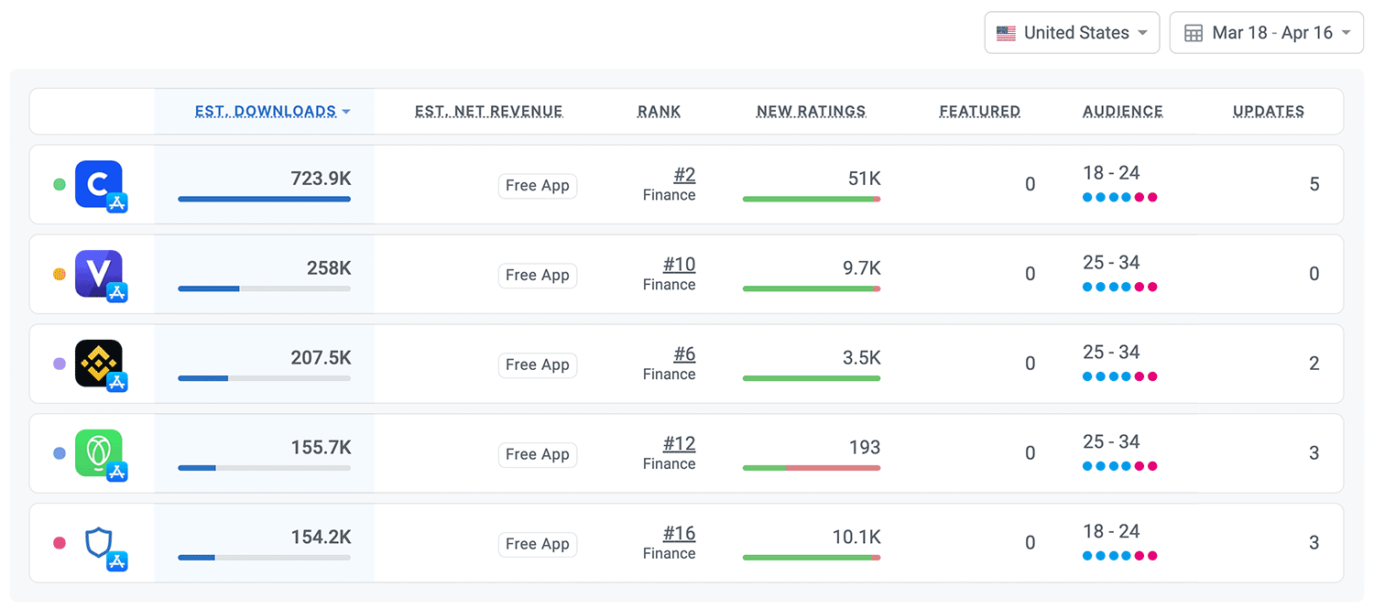This screenshot has width=1374, height=609.
Task: Select the AUDIENCE column header
Action: click(x=1122, y=111)
